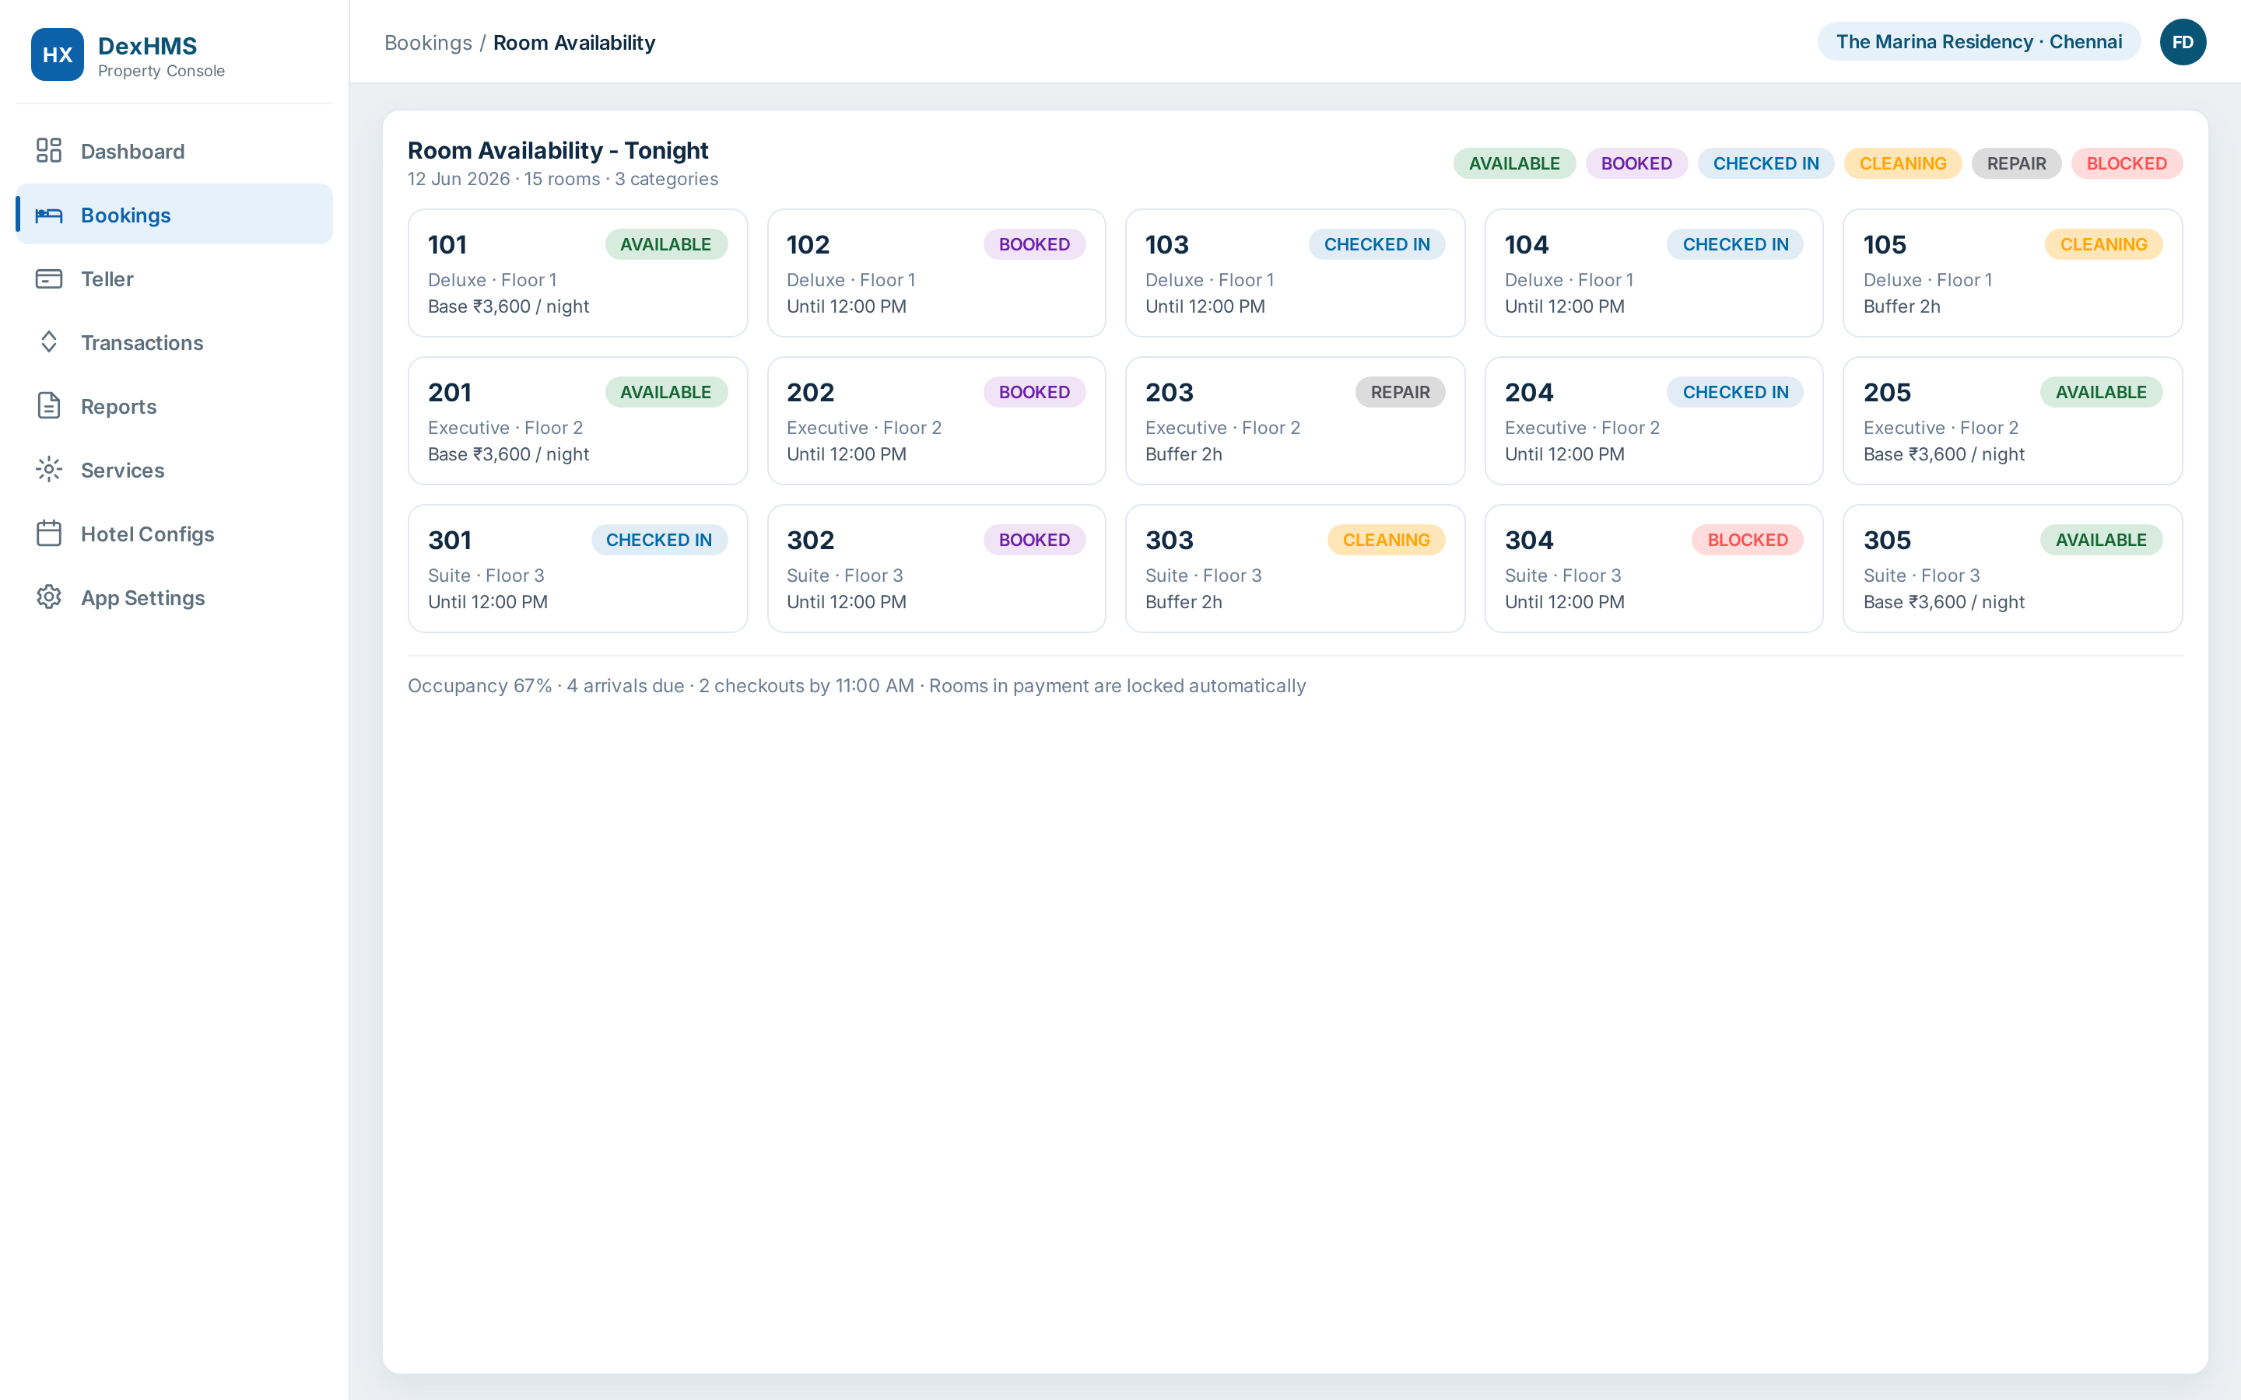This screenshot has height=1400, width=2241.
Task: Click CHECKED IN badge on room 301
Action: tap(658, 540)
